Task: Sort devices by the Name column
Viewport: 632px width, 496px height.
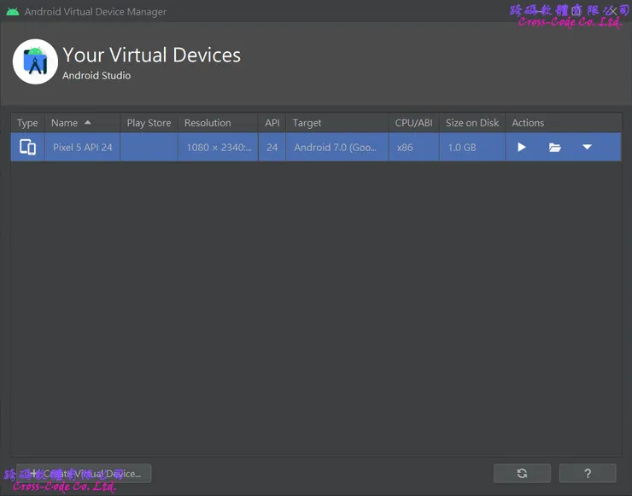Action: pos(71,123)
